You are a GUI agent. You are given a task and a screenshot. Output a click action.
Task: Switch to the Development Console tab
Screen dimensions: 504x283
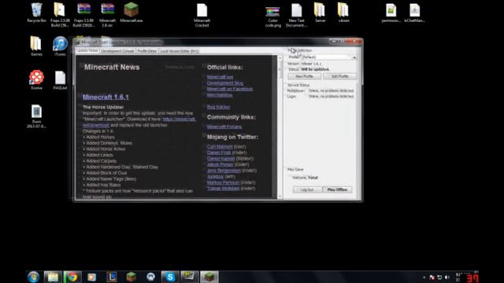(117, 51)
